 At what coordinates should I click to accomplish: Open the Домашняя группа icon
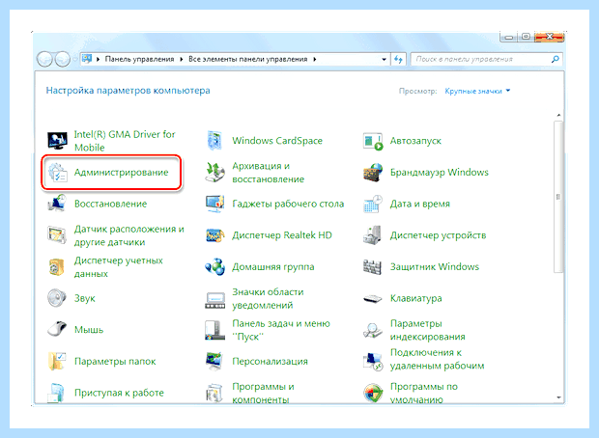pos(215,266)
